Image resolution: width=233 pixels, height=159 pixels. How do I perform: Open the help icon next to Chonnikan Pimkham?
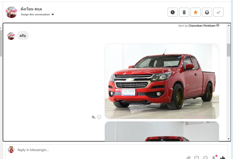point(218,25)
